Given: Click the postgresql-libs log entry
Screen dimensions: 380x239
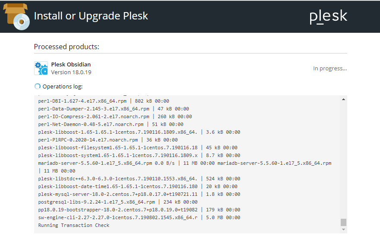Looking at the screenshot, I should coord(118,202).
